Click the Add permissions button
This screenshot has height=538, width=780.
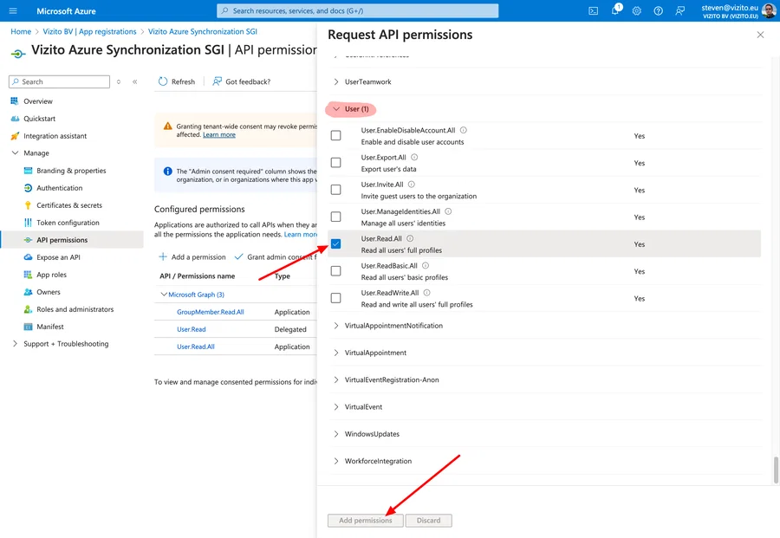(x=365, y=520)
